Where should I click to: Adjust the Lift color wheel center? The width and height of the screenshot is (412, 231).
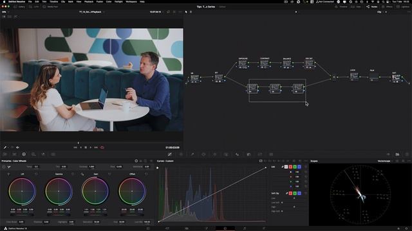click(22, 191)
